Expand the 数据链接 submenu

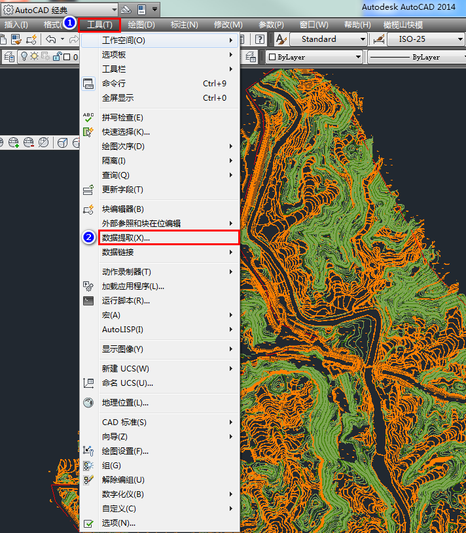[160, 252]
